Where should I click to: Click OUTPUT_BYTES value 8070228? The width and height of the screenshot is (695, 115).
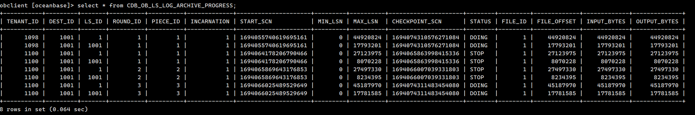666,61
